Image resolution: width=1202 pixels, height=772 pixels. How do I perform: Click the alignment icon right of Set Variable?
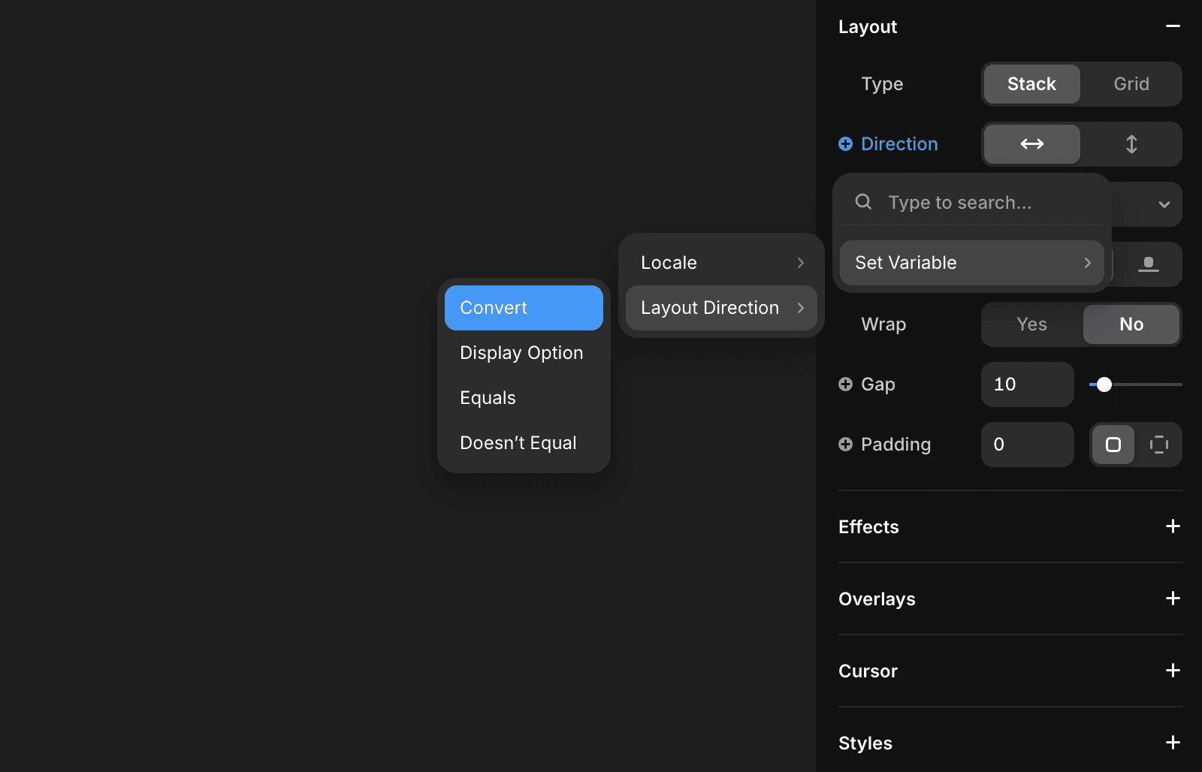pyautogui.click(x=1149, y=264)
